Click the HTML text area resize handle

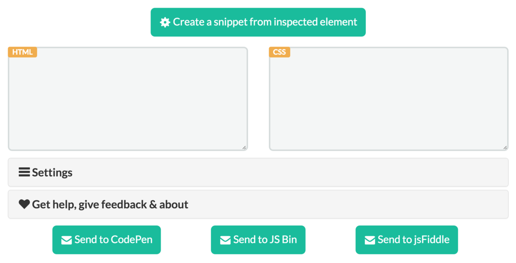point(244,148)
